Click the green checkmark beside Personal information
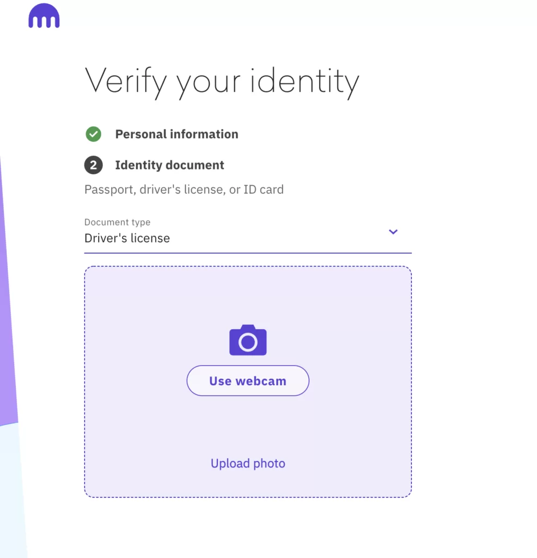This screenshot has width=537, height=558. click(x=93, y=134)
